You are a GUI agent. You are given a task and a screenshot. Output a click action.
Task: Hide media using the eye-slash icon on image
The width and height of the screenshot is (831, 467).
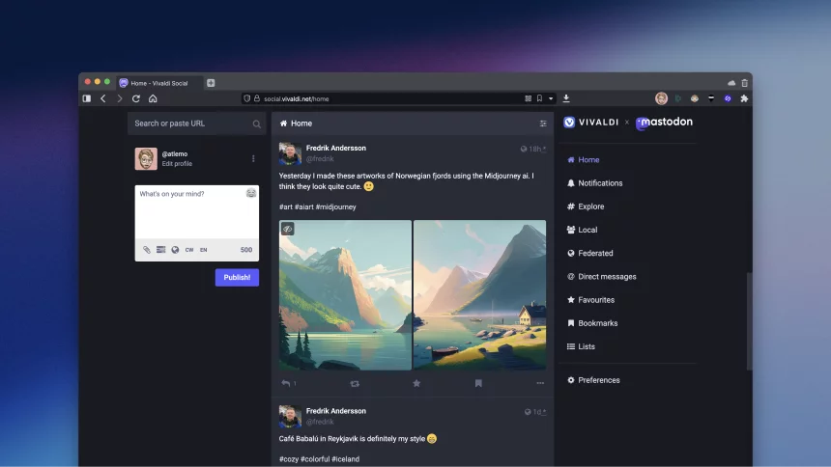(287, 229)
